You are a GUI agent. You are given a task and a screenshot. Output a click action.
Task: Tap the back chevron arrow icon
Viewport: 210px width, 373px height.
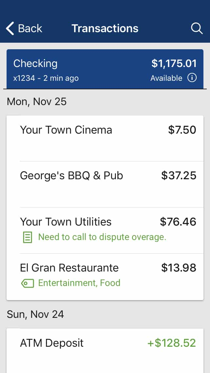coord(10,29)
